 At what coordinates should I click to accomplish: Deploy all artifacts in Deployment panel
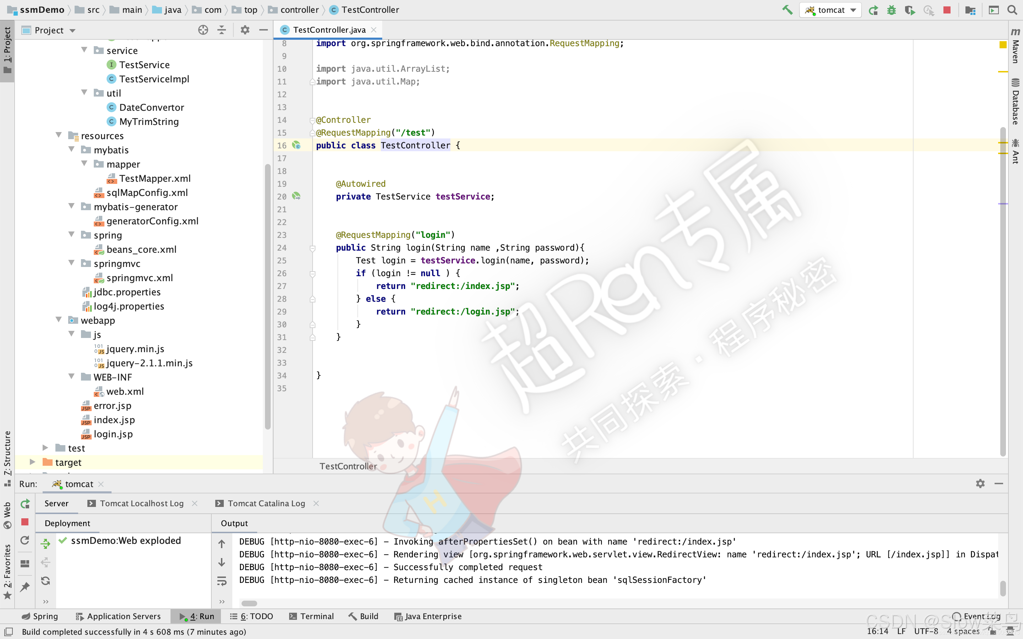[45, 544]
